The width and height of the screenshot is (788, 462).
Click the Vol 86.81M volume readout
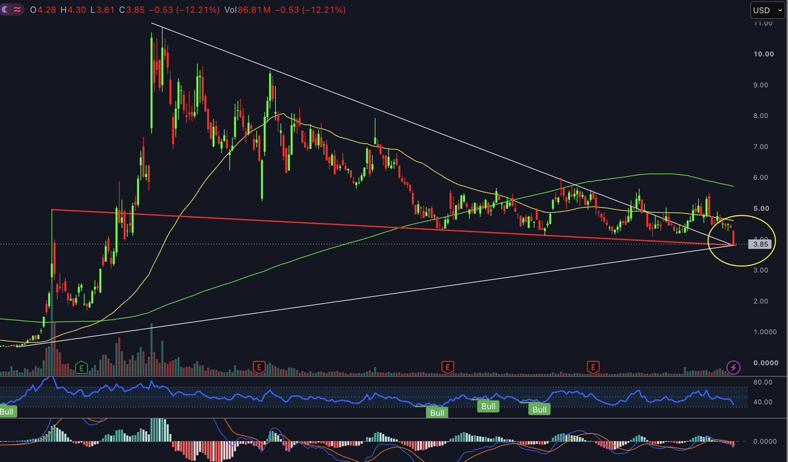[x=249, y=11]
